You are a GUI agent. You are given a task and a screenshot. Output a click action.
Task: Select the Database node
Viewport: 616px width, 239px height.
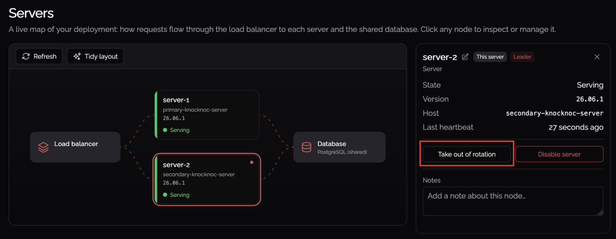[339, 147]
